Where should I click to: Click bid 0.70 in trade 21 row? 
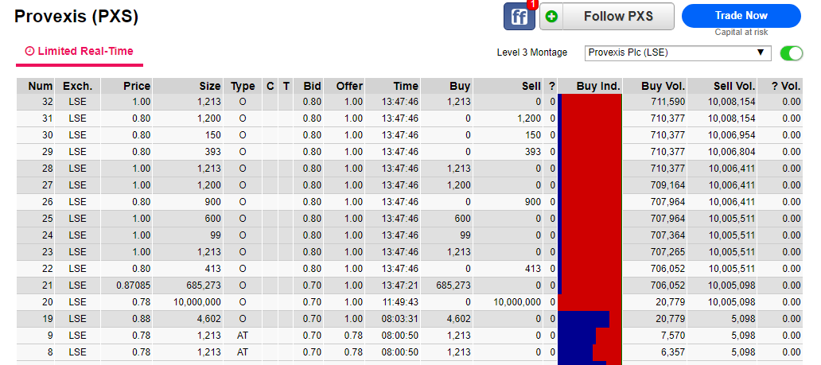click(x=312, y=286)
